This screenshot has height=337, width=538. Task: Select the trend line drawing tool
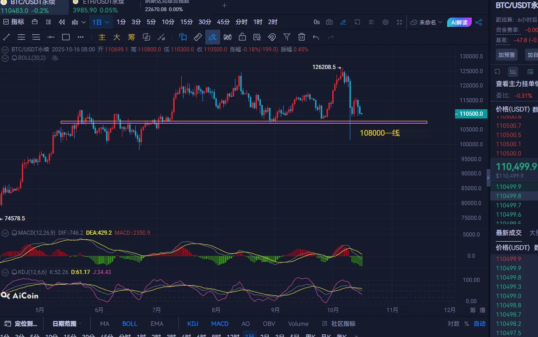point(6,37)
